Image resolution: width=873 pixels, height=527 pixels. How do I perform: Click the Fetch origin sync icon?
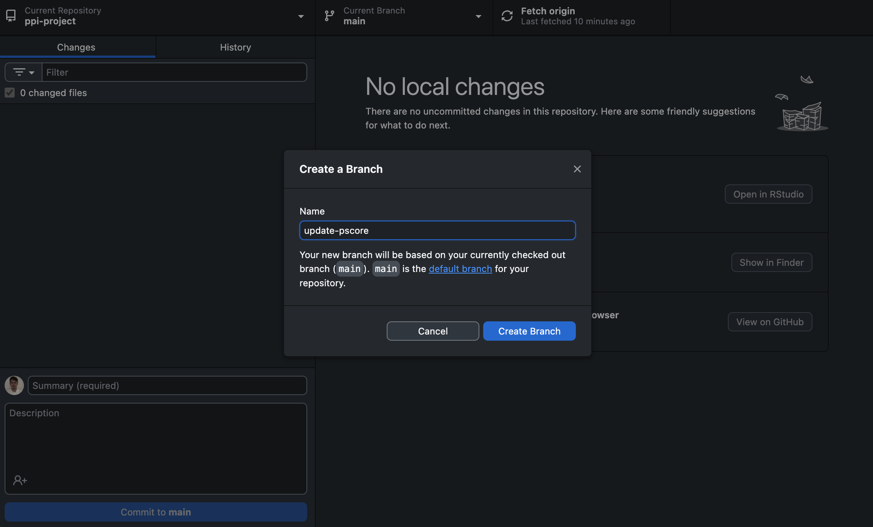[x=507, y=16]
